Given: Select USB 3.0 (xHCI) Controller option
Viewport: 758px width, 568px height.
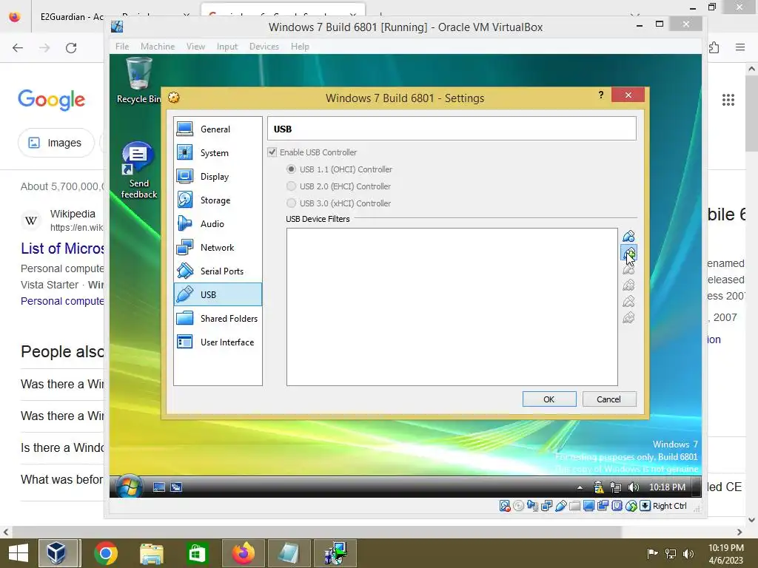Looking at the screenshot, I should [291, 203].
